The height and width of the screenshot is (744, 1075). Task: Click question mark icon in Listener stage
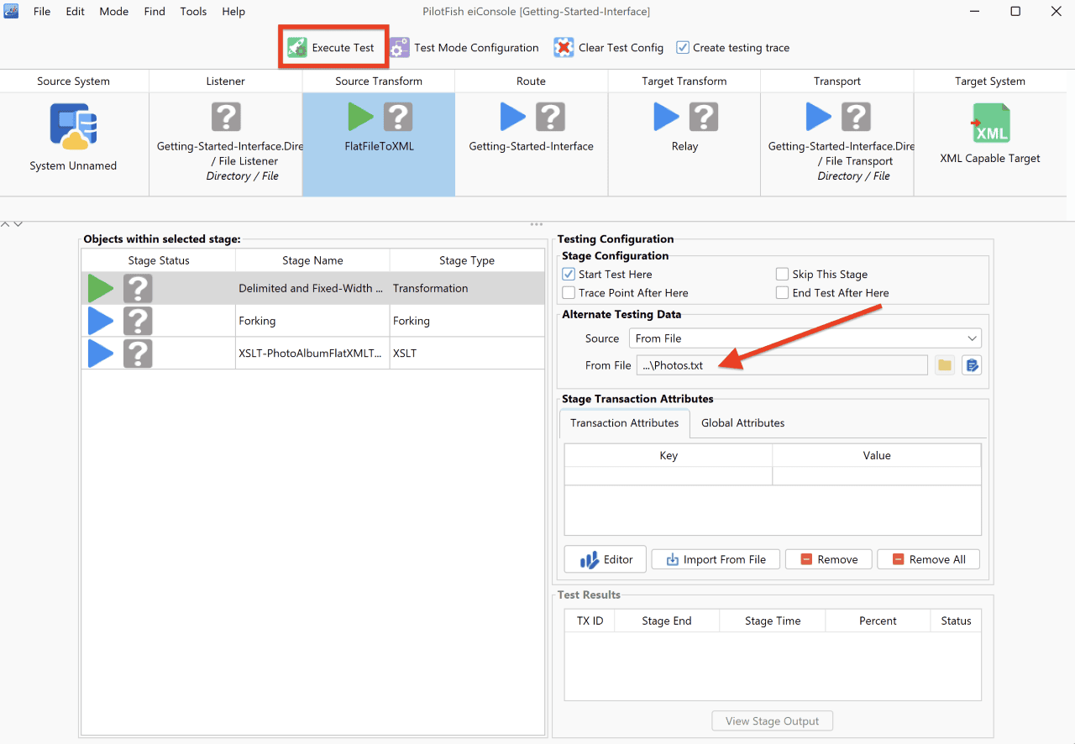click(x=226, y=117)
